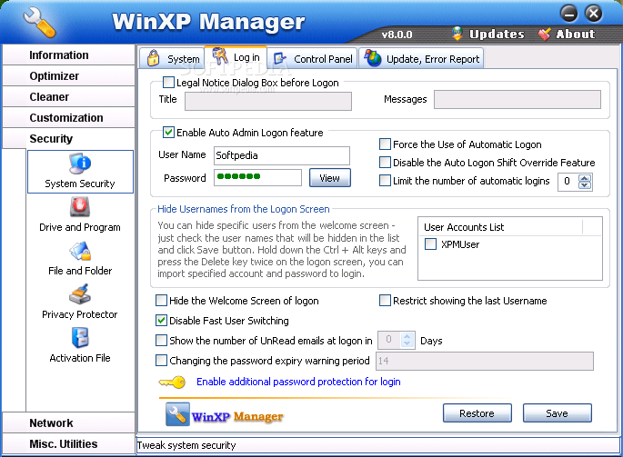Screen dimensions: 623x457
Task: Open the System Security icon
Action: coord(80,164)
